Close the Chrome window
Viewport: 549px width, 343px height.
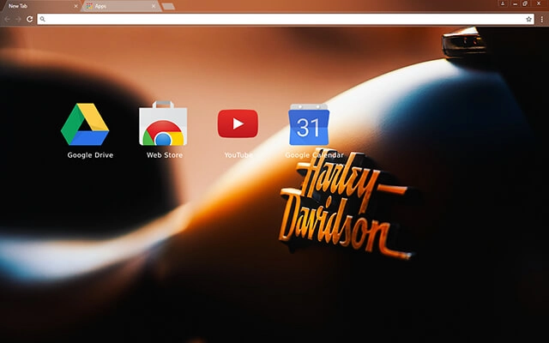pyautogui.click(x=539, y=3)
